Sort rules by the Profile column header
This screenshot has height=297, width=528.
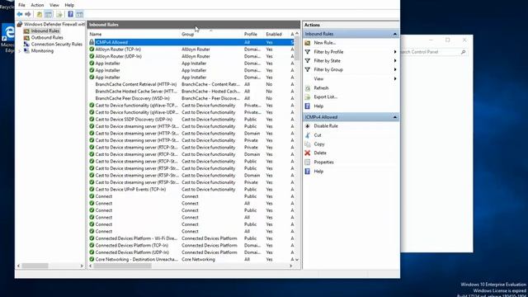[253, 35]
